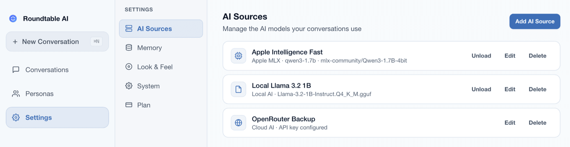The height and width of the screenshot is (147, 570).
Task: Unload the Apple Intelligence Fast model
Action: [481, 56]
